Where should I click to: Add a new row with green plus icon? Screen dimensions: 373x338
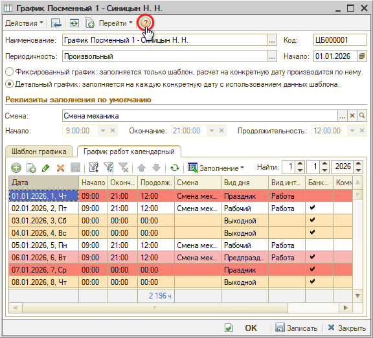(16, 168)
